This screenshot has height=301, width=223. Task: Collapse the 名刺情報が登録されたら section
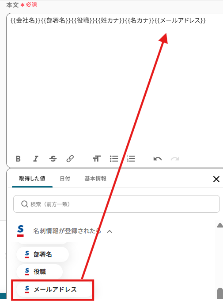click(110, 231)
